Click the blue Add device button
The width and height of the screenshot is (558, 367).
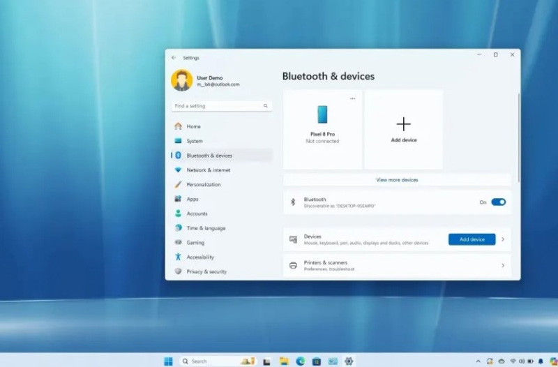pos(472,239)
